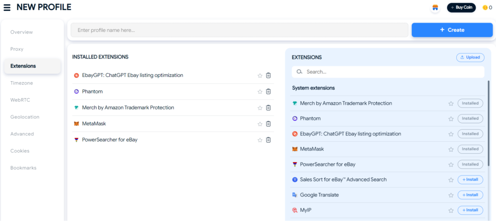
Task: Click the MyIP extension icon
Action: click(x=295, y=210)
